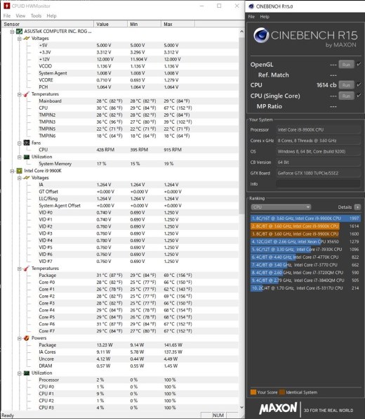365x419 pixels.
Task: Open HWMonitor File menu
Action: coord(7,15)
